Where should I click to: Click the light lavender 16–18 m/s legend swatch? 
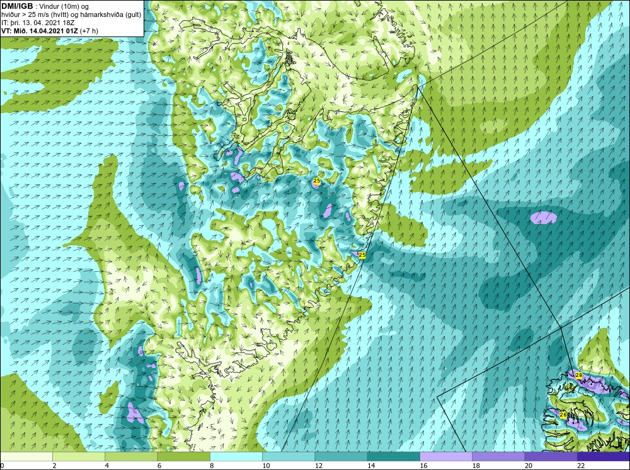tap(446, 456)
